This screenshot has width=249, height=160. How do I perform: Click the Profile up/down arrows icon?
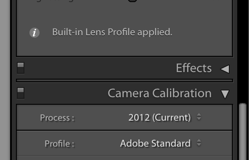coord(199,142)
